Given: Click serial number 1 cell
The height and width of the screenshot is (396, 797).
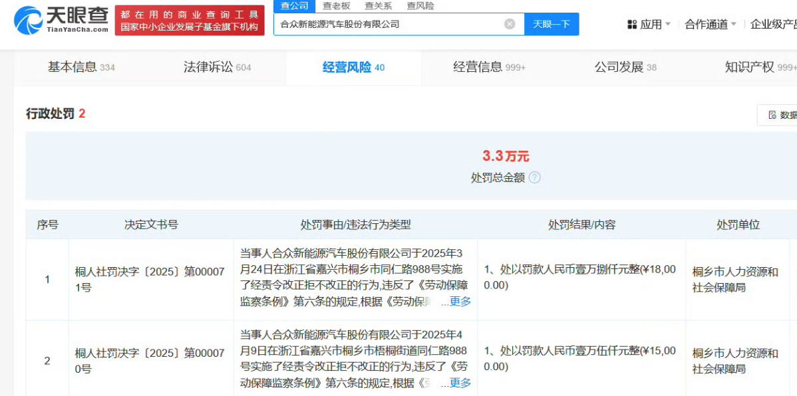Looking at the screenshot, I should pyautogui.click(x=47, y=279).
